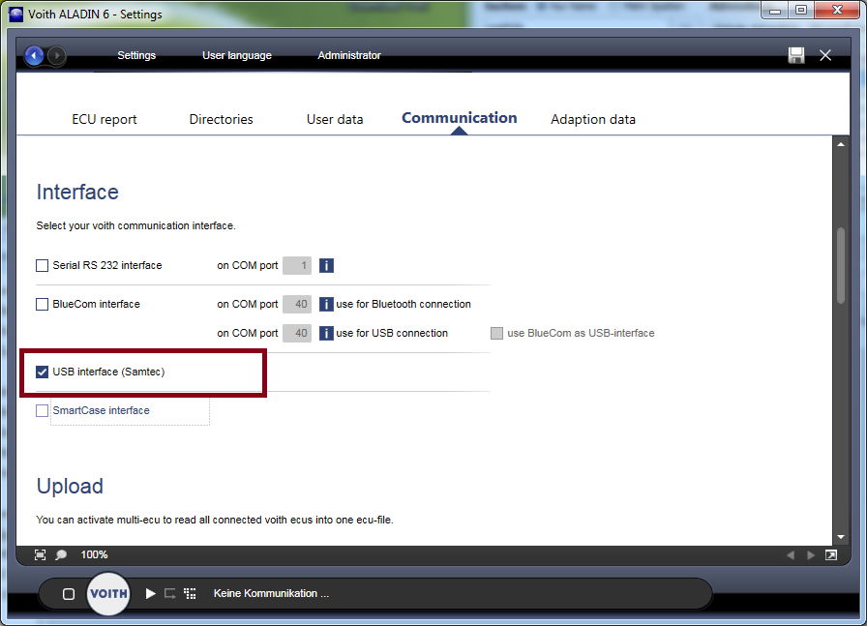The image size is (867, 626).
Task: Click the 100% zoom level indicator
Action: point(94,554)
